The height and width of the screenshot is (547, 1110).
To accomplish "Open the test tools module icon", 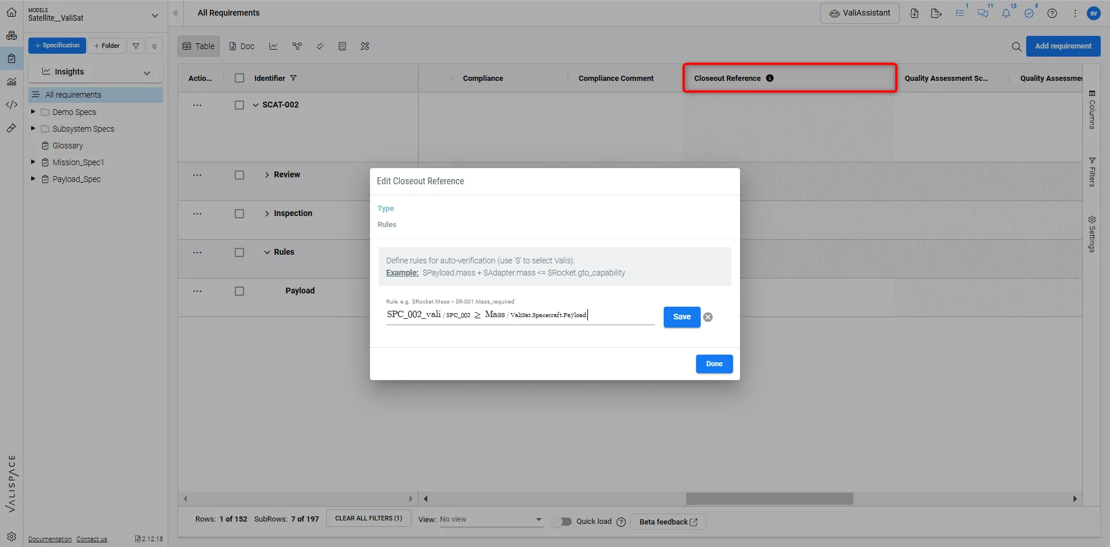I will pyautogui.click(x=12, y=128).
